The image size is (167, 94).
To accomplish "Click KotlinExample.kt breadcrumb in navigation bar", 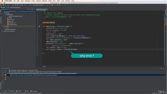I will click(15, 7).
